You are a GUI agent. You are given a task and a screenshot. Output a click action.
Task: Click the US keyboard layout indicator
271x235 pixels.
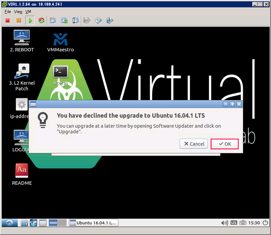click(234, 223)
